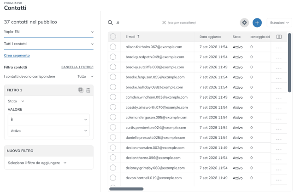Viewport: 295px width, 192px height.
Task: Open the Tutti i contatti dropdown
Action: [x=49, y=44]
